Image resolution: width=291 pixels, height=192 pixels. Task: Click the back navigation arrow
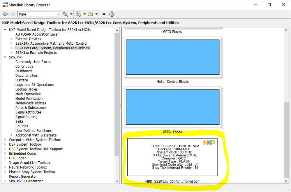click(x=5, y=14)
